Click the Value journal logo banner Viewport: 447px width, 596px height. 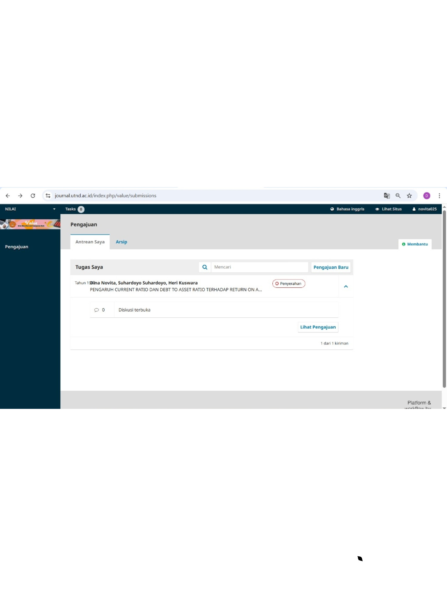[x=30, y=224]
